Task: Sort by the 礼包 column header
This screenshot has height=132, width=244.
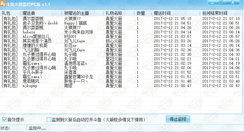Action: pyautogui.click(x=10, y=13)
